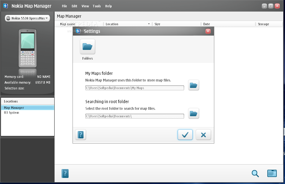Screen dimensions: 285x184
Task: Click the Nokia Map Manager app icon
Action: point(5,6)
